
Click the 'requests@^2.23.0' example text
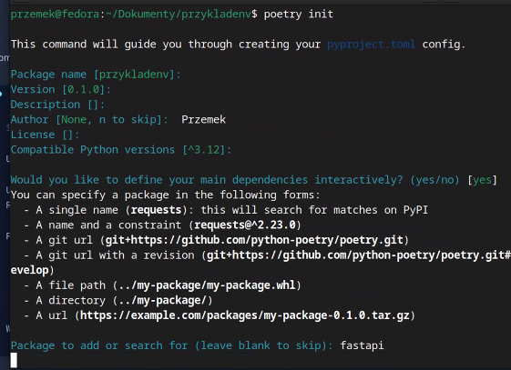[x=245, y=225]
